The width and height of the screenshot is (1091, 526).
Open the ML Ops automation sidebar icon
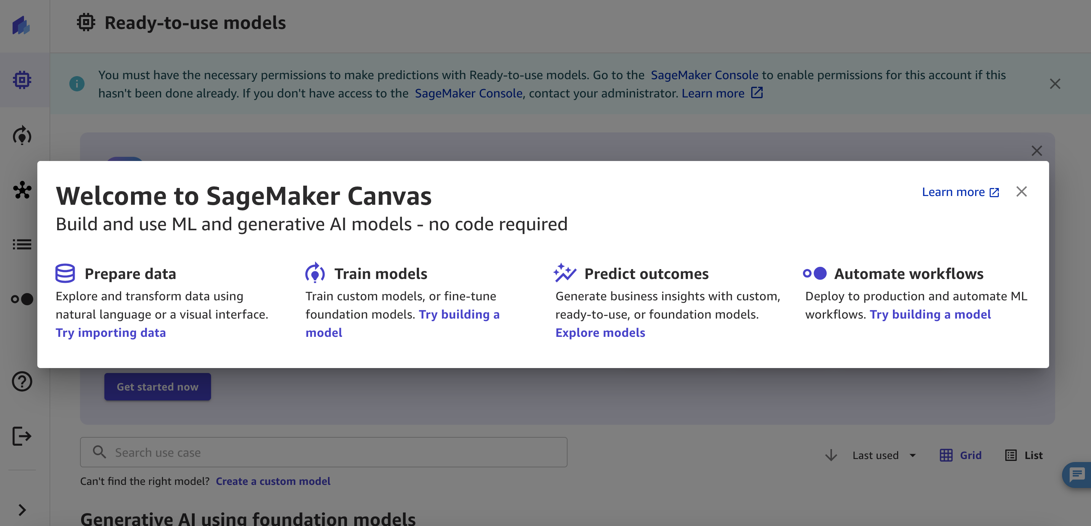click(22, 299)
